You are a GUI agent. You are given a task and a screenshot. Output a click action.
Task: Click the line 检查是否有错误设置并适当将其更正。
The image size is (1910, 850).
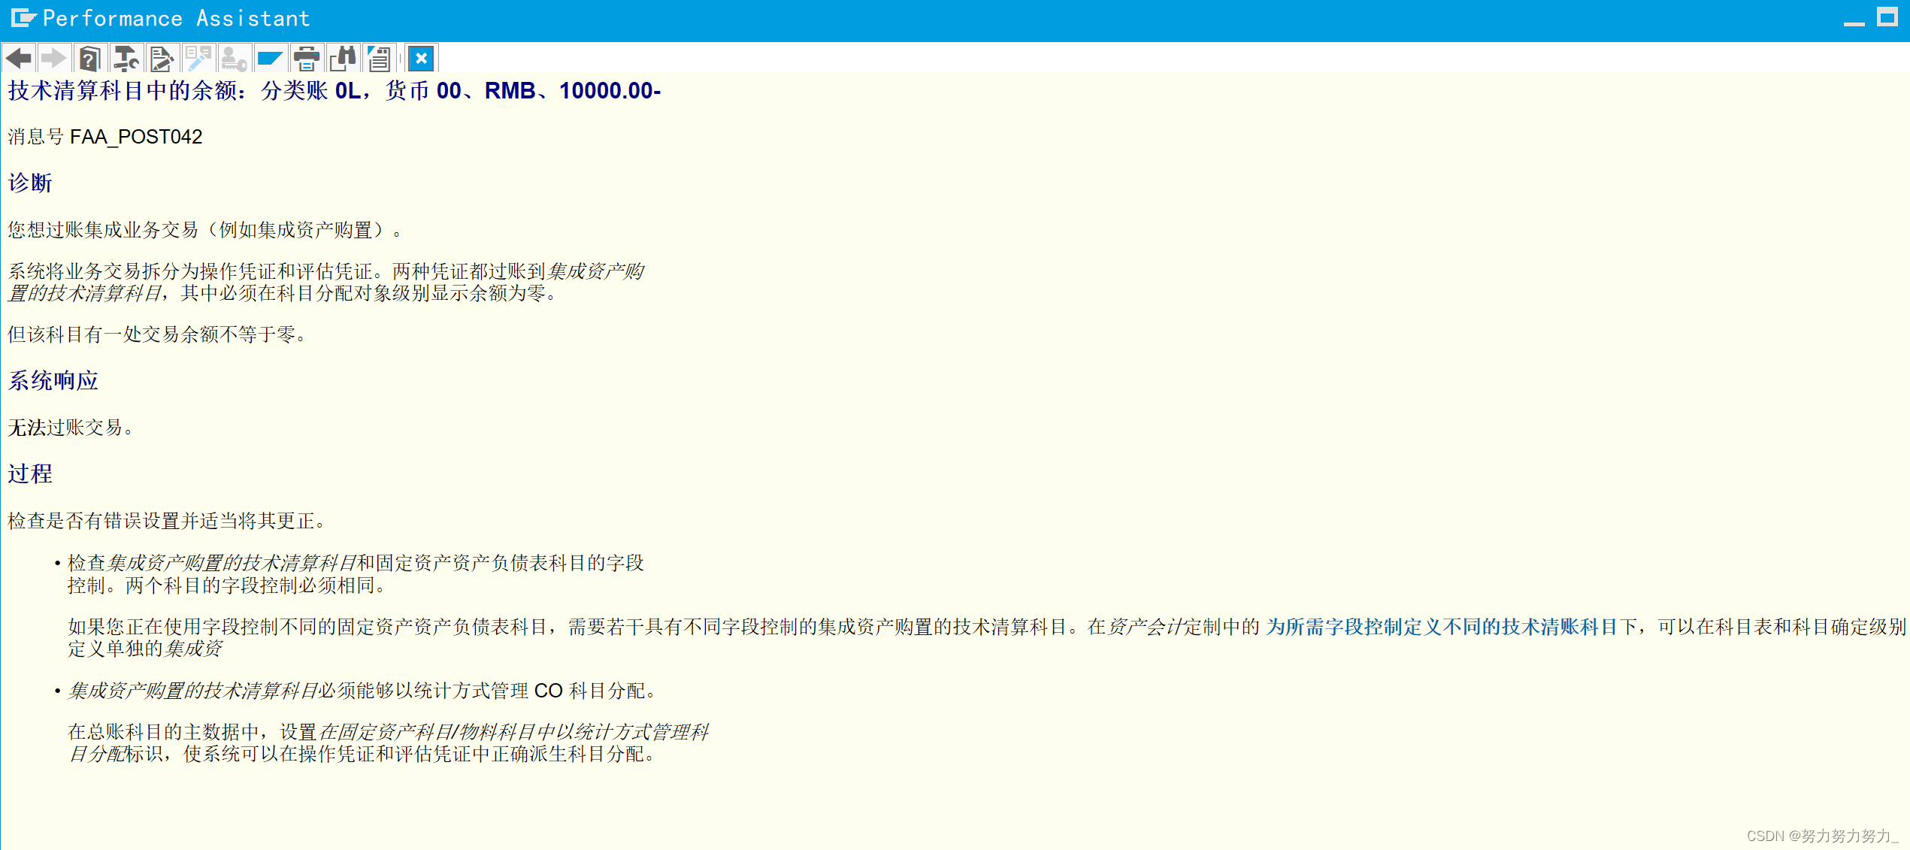click(x=166, y=522)
